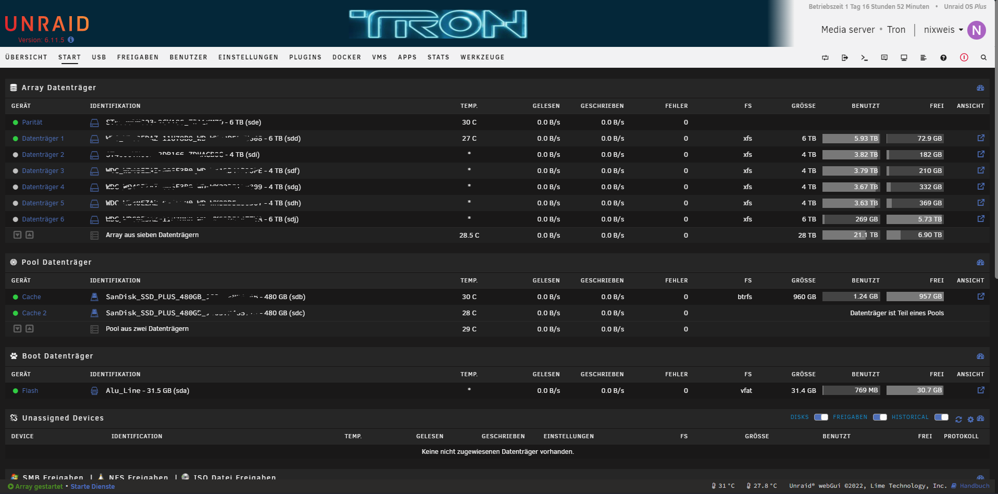Switch to the USB tab

99,57
